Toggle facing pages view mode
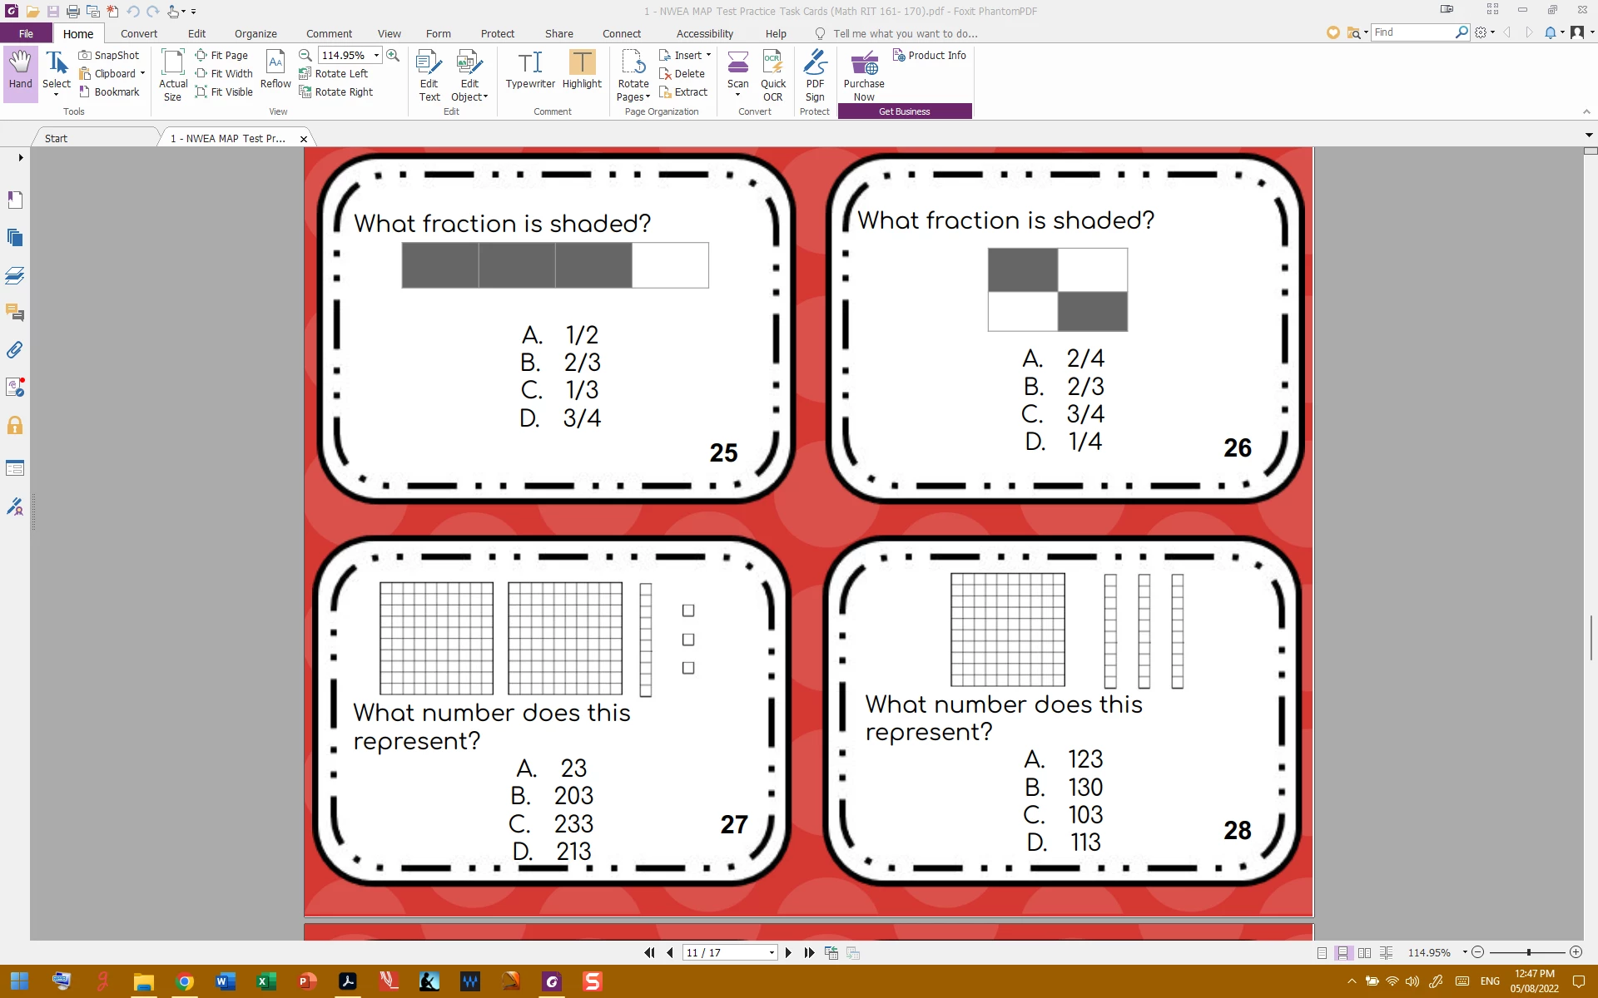Viewport: 1598px width, 998px height. (x=1364, y=953)
